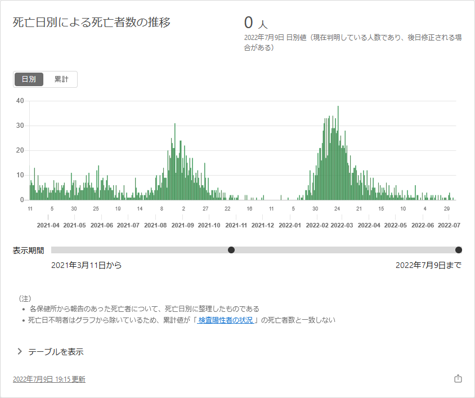Image resolution: width=475 pixels, height=398 pixels.
Task: Click the 2022-07 month axis label
Action: [x=449, y=226]
